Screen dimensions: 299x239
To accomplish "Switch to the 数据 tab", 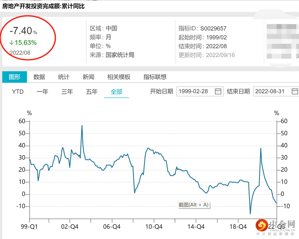I will tap(39, 77).
